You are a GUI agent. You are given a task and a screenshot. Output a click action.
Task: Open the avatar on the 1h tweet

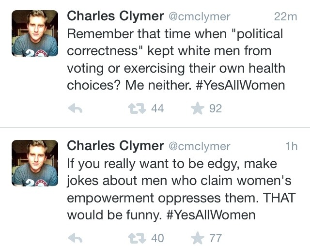(x=35, y=163)
